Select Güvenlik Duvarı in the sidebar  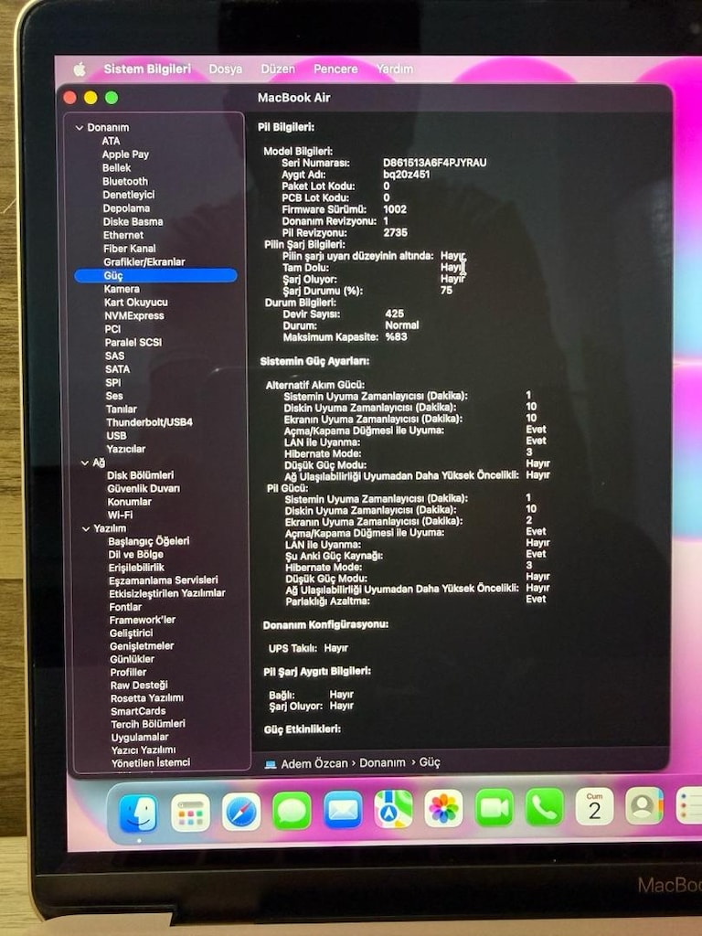tap(144, 489)
